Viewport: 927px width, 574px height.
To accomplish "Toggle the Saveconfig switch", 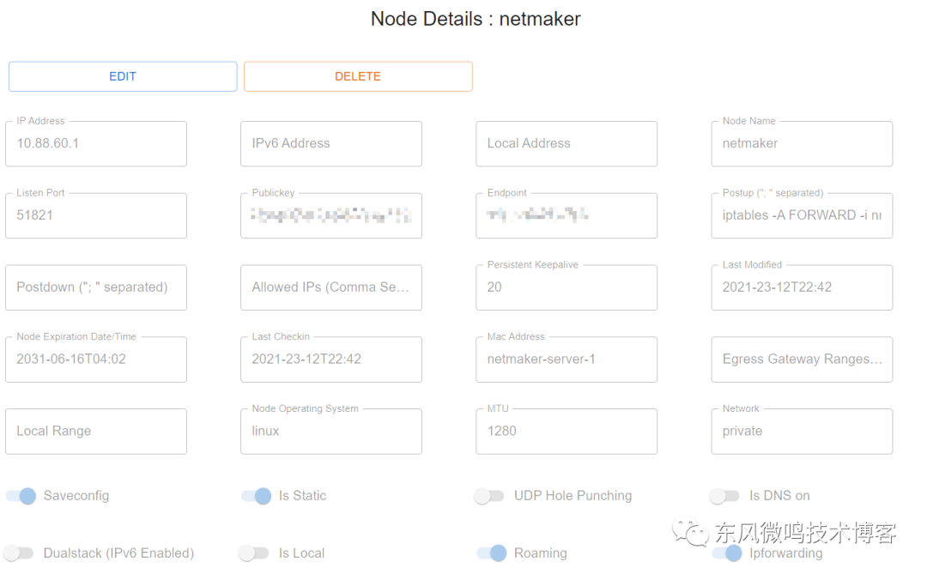I will click(21, 495).
